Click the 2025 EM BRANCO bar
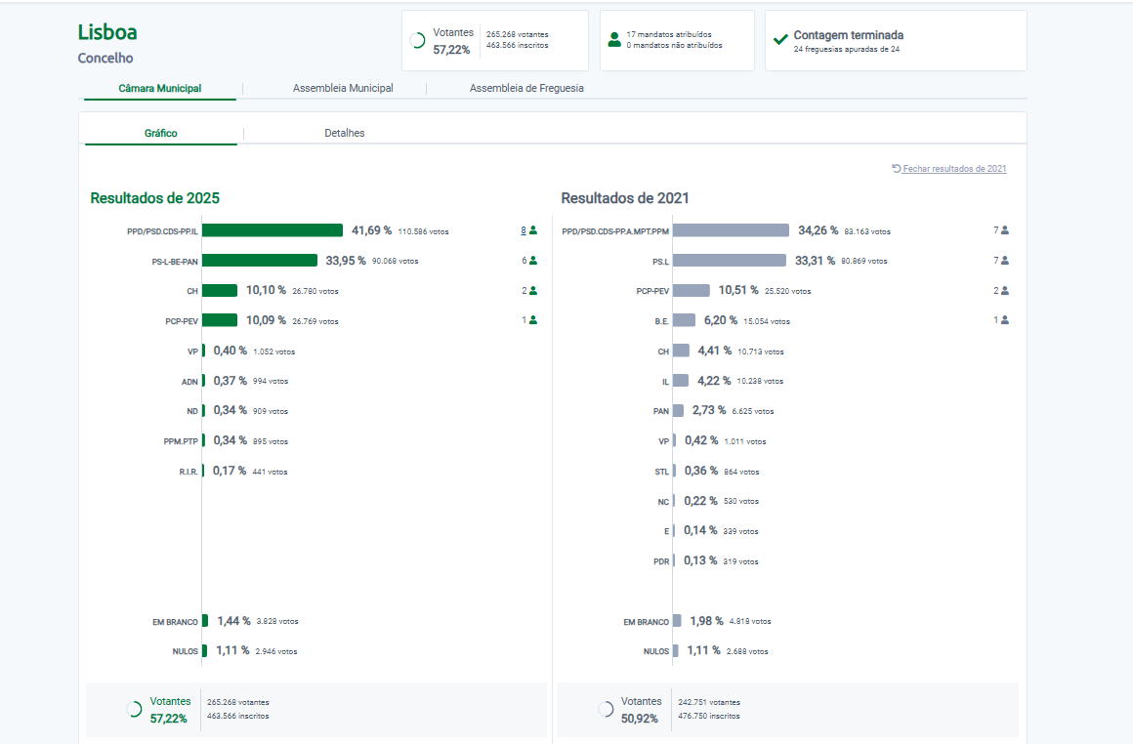Image resolution: width=1133 pixels, height=744 pixels. (x=205, y=621)
